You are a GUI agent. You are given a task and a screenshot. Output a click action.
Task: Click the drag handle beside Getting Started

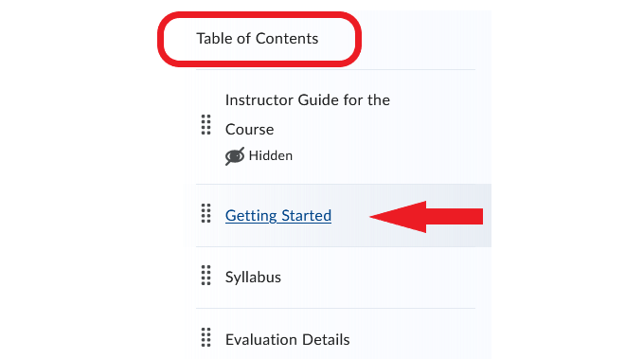(205, 213)
